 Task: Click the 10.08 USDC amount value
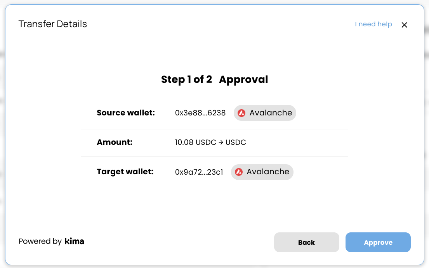(x=195, y=143)
